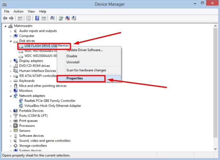220x160 pixels.
Task: Select Uninstall in the context menu
Action: pyautogui.click(x=73, y=62)
